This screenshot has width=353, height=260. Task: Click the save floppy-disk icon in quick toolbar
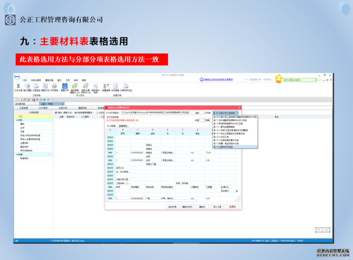point(34,99)
